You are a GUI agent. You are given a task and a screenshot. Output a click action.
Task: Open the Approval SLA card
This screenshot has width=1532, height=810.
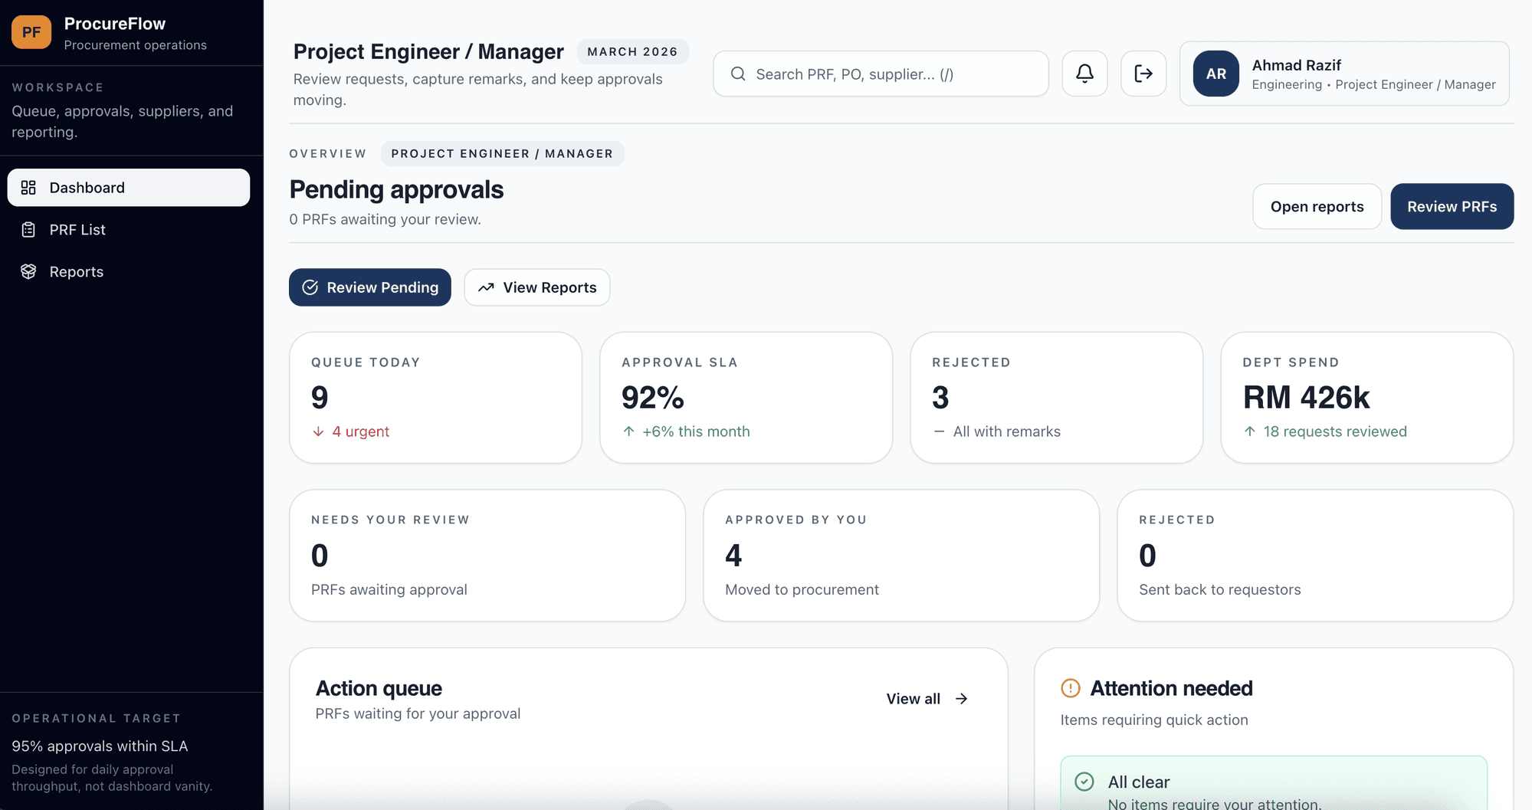click(746, 397)
